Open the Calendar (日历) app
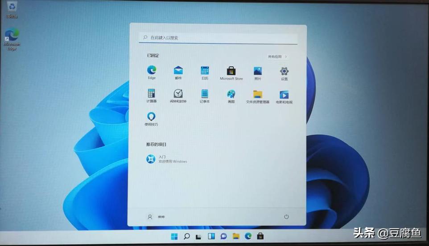The image size is (429, 246). point(205,73)
